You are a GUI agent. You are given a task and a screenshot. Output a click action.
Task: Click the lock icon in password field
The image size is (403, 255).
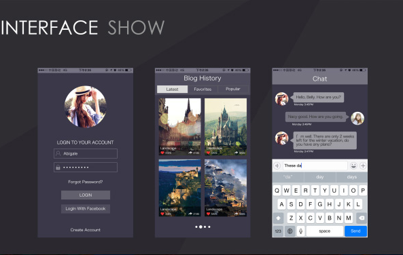[x=58, y=168]
